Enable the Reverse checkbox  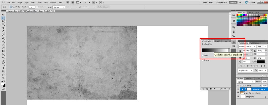point(203,60)
